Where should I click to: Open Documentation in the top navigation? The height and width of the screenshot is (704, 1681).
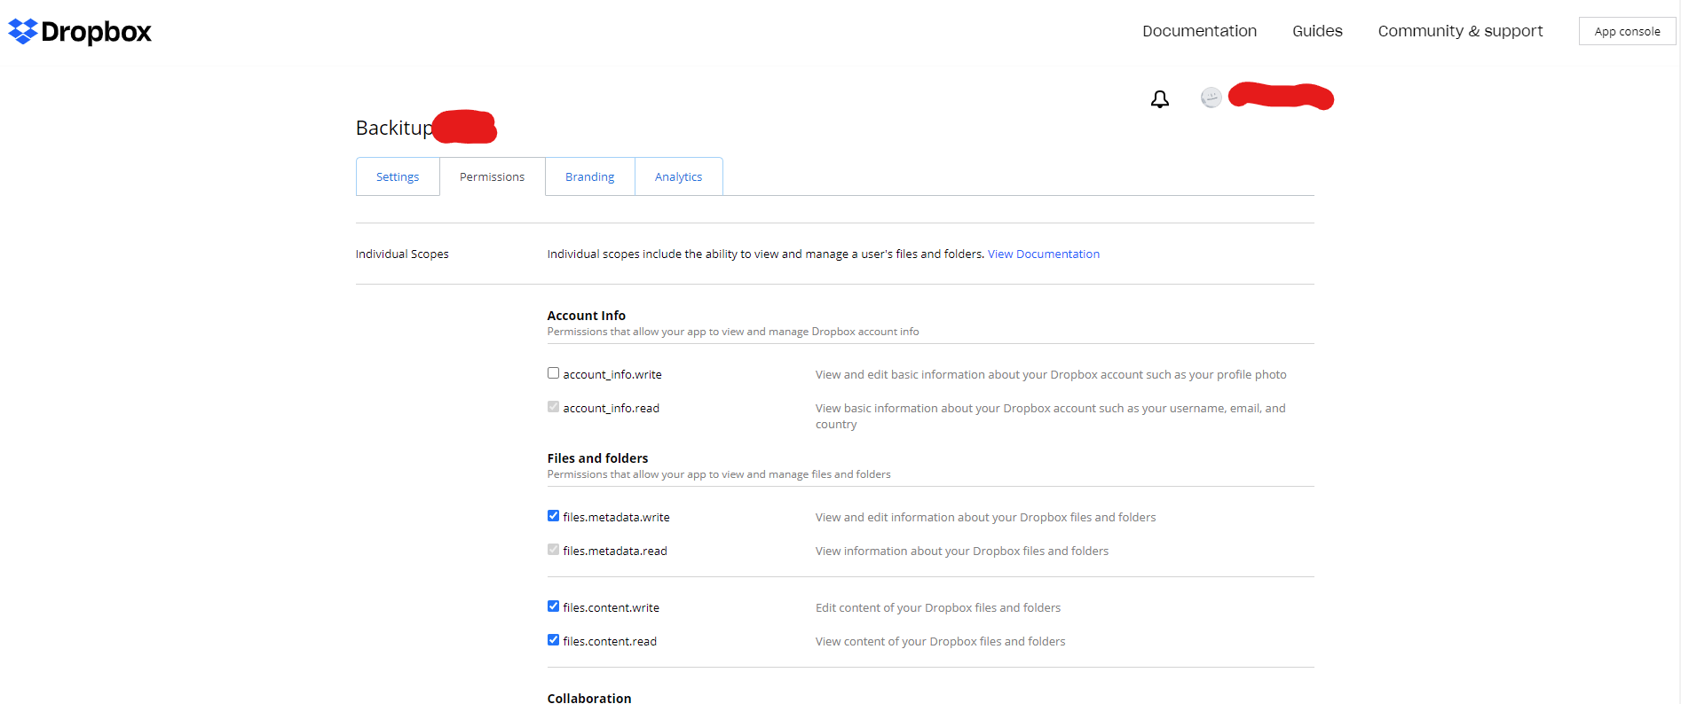click(1200, 31)
